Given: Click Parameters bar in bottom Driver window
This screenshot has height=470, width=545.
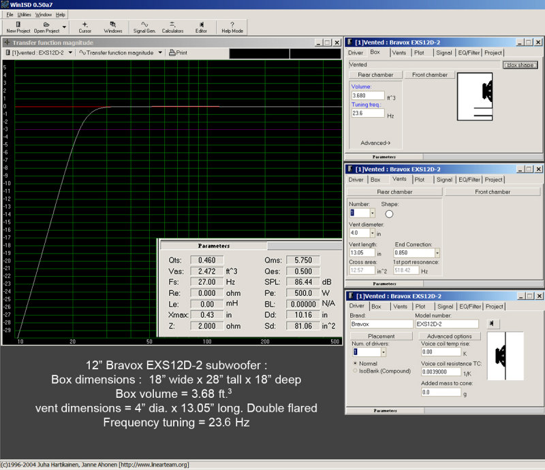Looking at the screenshot, I should coord(385,411).
